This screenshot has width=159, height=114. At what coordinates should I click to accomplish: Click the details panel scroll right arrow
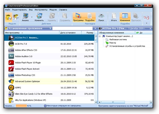pyautogui.click(x=151, y=102)
